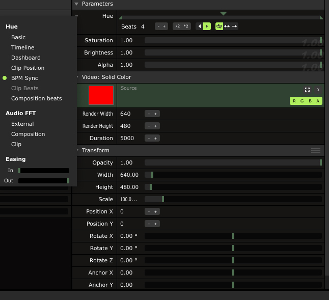Image resolution: width=329 pixels, height=300 pixels.
Task: Select the BPM Sync radio option
Action: point(24,78)
